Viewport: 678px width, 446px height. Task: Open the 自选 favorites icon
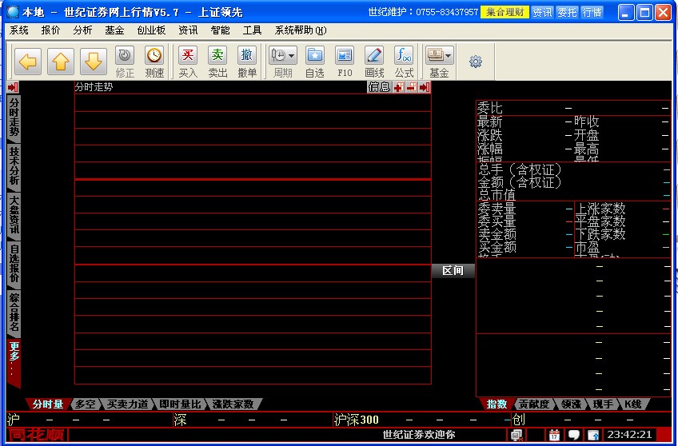(315, 56)
